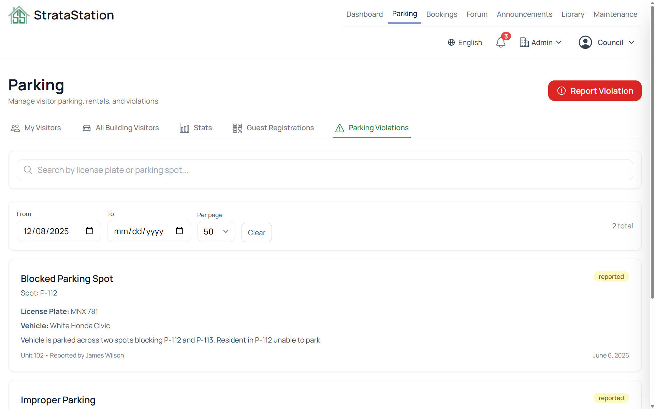The image size is (655, 409).
Task: Click the search magnifier icon
Action: point(28,170)
